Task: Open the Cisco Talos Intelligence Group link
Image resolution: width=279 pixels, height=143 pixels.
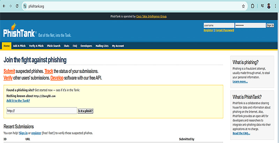Action: [151, 16]
